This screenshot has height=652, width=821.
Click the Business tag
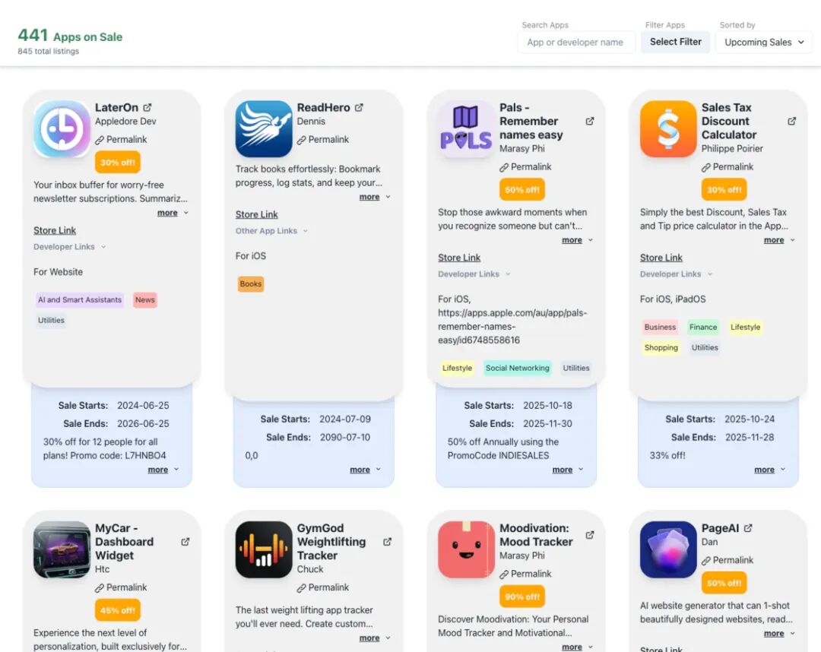click(x=660, y=327)
